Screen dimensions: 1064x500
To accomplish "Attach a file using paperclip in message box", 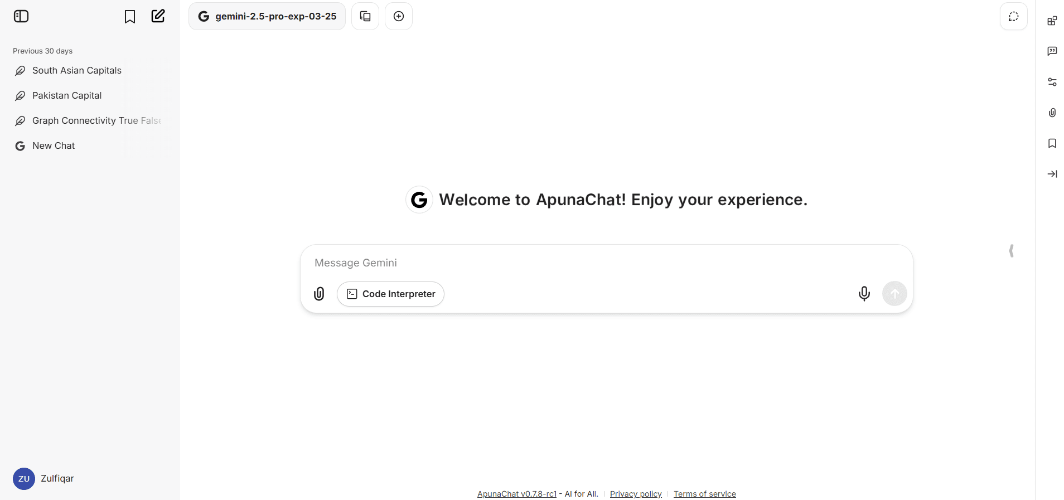I will (319, 294).
